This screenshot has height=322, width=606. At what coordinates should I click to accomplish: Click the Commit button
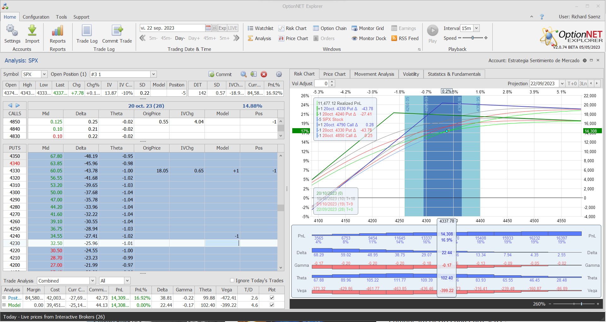coord(220,74)
